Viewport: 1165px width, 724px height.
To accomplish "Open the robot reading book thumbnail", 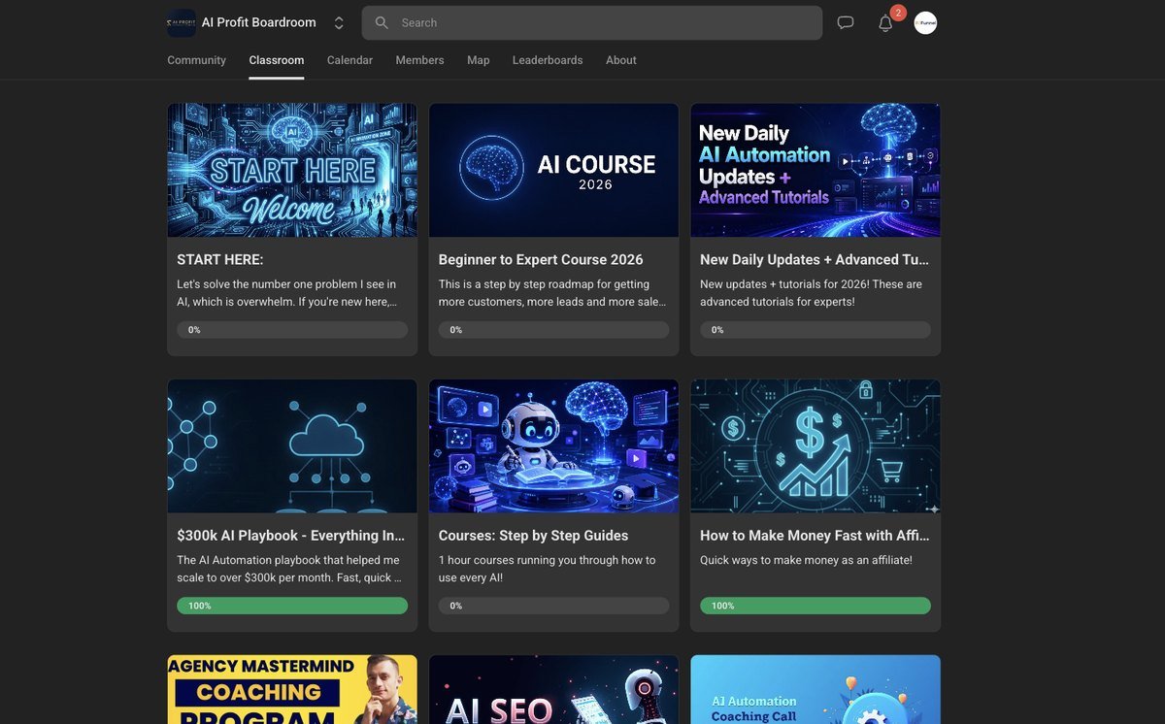I will click(553, 445).
